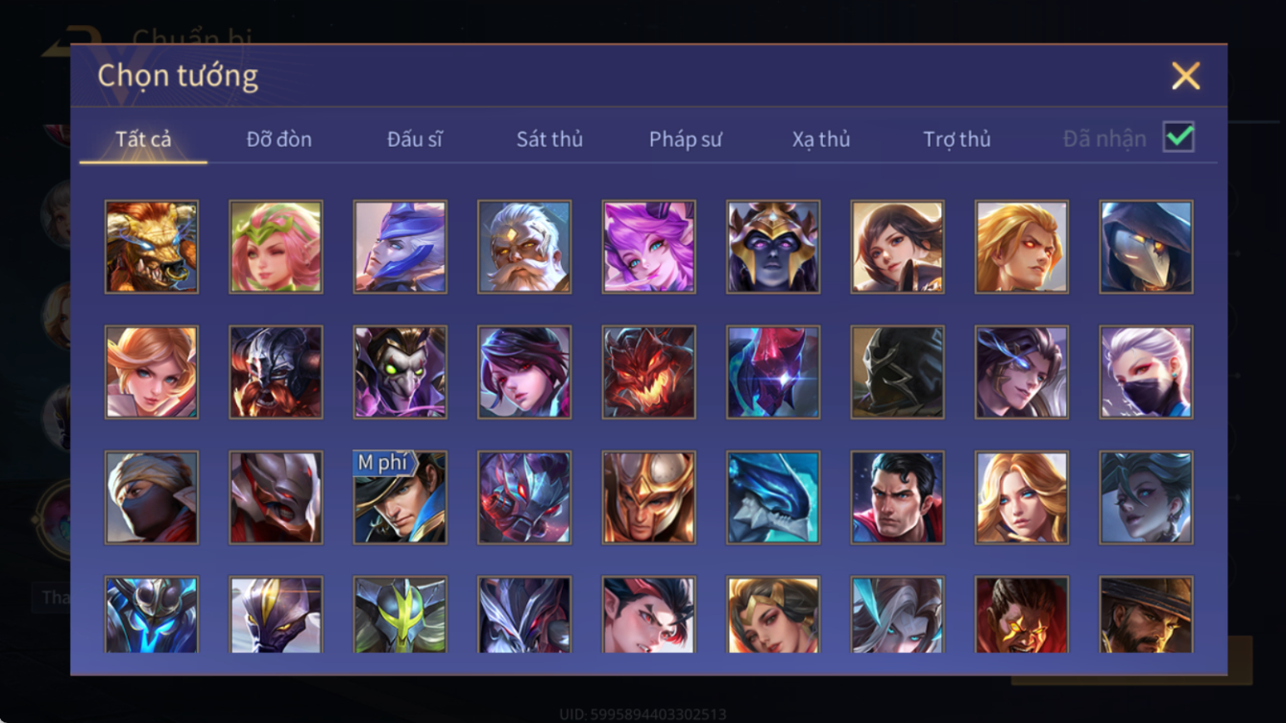
Task: Choose the masked silver-haired ninja woman
Action: pos(1147,372)
